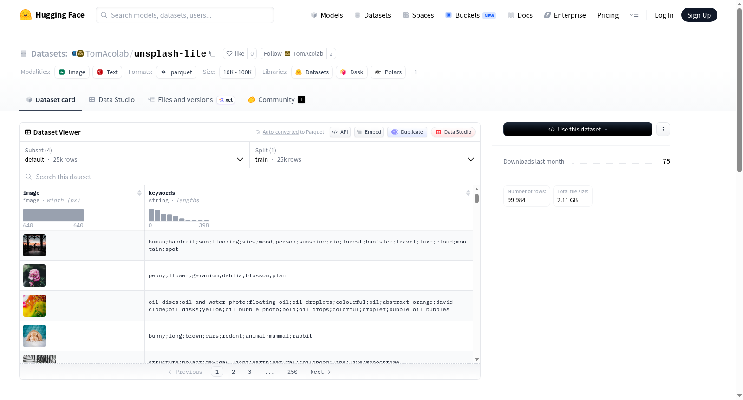Open the Files and versions tab

(x=191, y=99)
